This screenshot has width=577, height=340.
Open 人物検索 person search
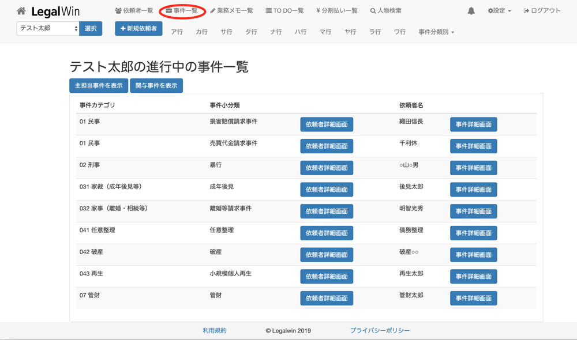(385, 11)
